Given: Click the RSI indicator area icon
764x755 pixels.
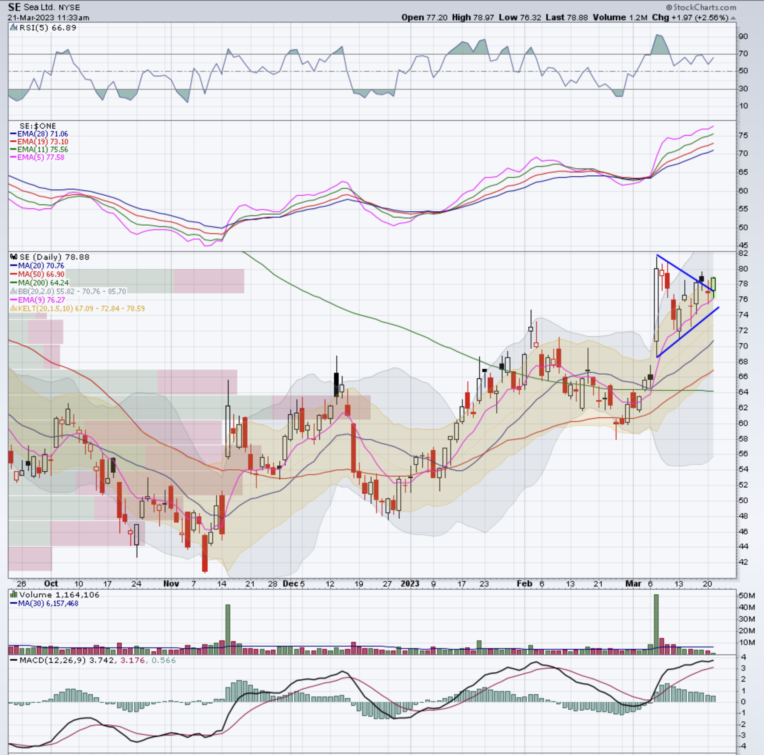Looking at the screenshot, I should [x=14, y=28].
